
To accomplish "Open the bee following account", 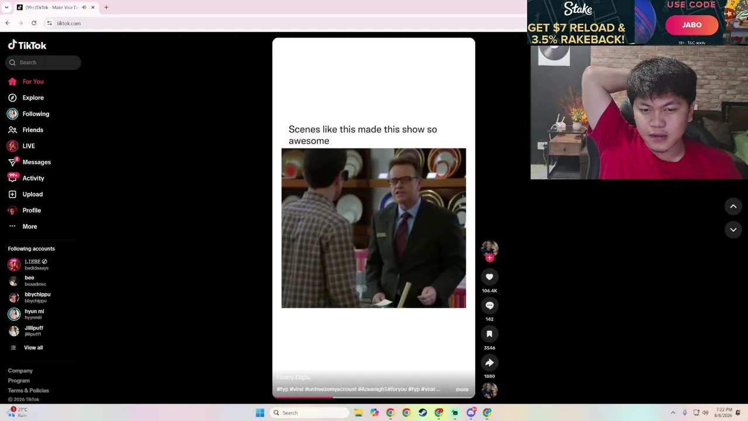I will tap(27, 281).
